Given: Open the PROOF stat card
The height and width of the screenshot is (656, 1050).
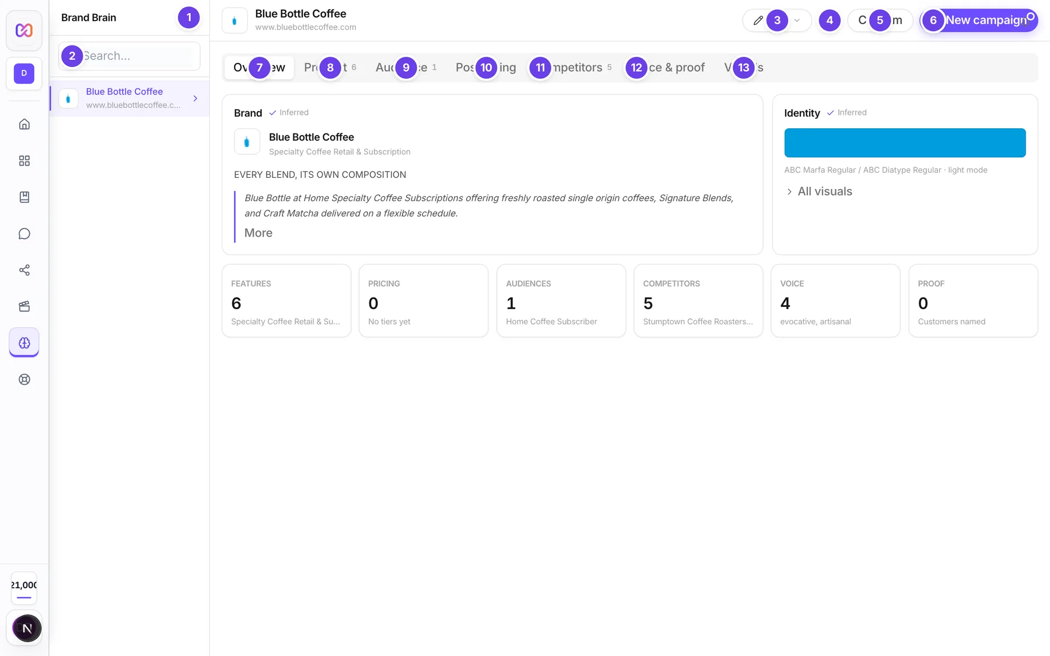Looking at the screenshot, I should 973,301.
